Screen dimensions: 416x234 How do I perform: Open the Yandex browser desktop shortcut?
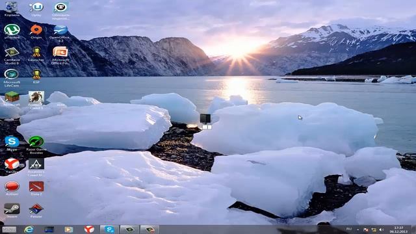[x=12, y=166]
